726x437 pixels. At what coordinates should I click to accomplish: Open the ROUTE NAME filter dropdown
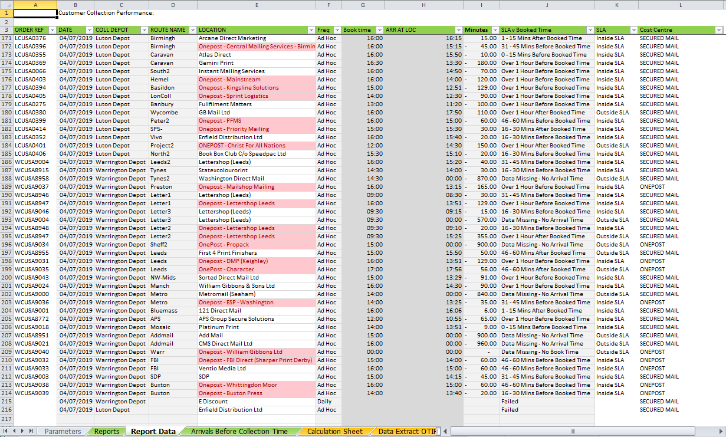coord(192,30)
